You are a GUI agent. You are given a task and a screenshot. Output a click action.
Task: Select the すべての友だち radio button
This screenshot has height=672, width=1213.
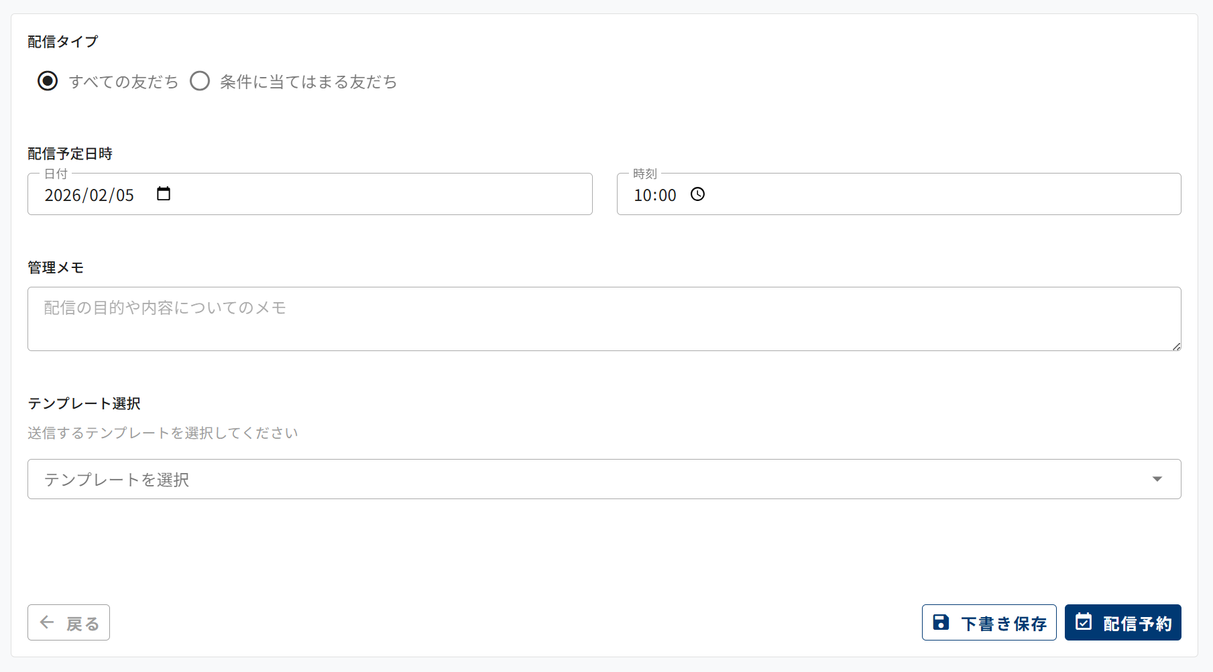pos(48,81)
